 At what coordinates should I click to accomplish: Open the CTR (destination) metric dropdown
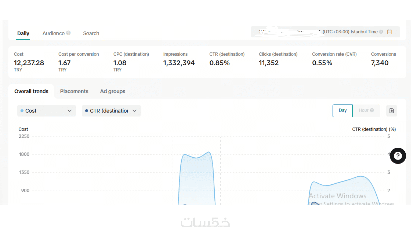[111, 111]
